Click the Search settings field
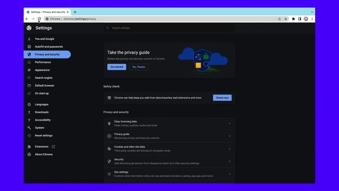The width and height of the screenshot is (339, 191). pyautogui.click(x=169, y=28)
